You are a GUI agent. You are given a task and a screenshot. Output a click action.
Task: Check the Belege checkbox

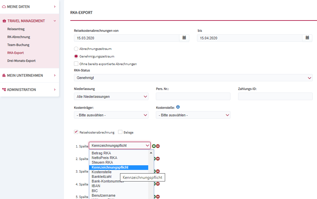coord(120,132)
